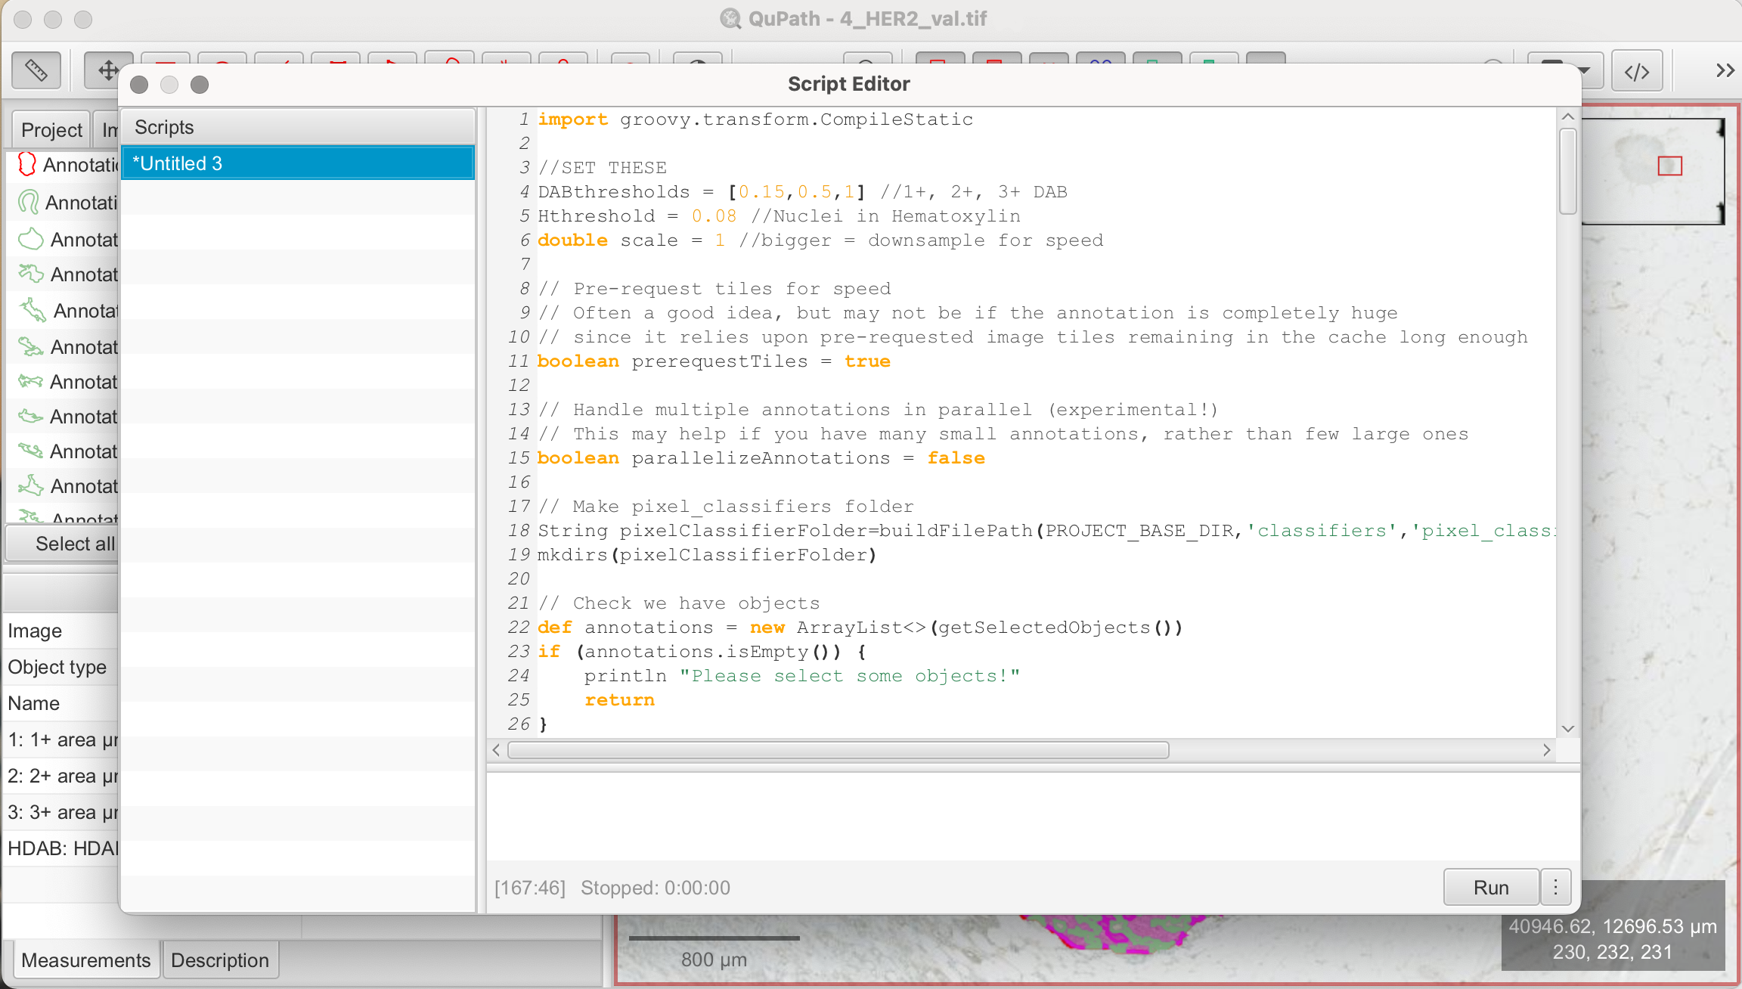Open the script editor toolbar icon
This screenshot has height=989, width=1742.
click(1636, 72)
